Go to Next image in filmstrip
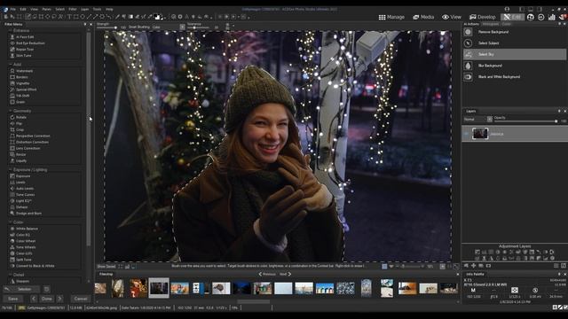 click(x=286, y=274)
